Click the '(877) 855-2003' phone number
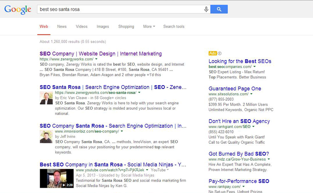Image resolution: width=313 pixels, height=193 pixels. [x=221, y=99]
